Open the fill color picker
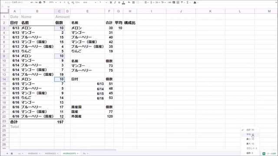Image resolution: width=278 pixels, height=156 pixels. point(129,3)
